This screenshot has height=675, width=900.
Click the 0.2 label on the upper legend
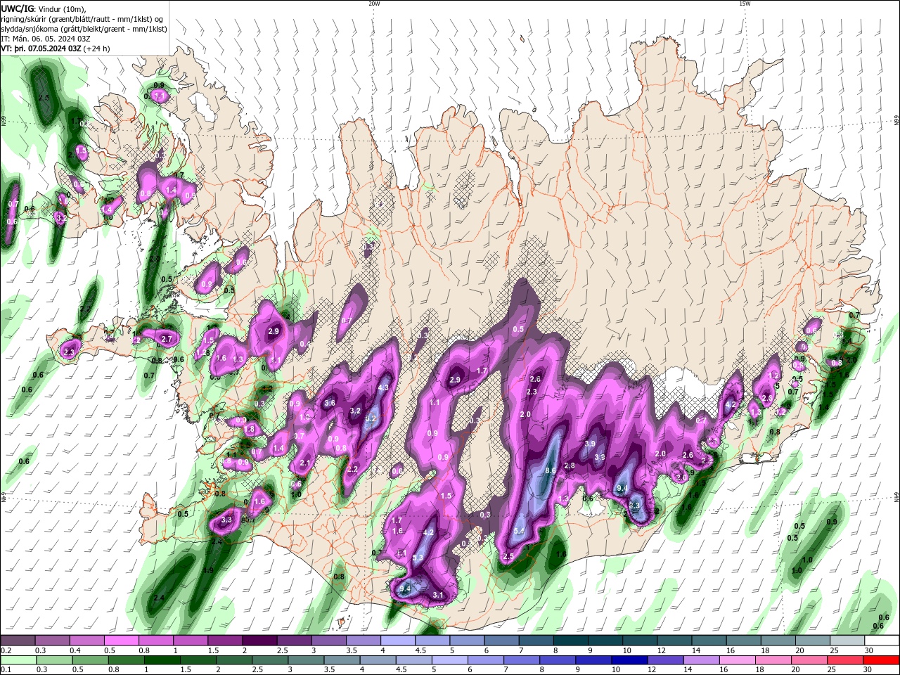pyautogui.click(x=6, y=650)
